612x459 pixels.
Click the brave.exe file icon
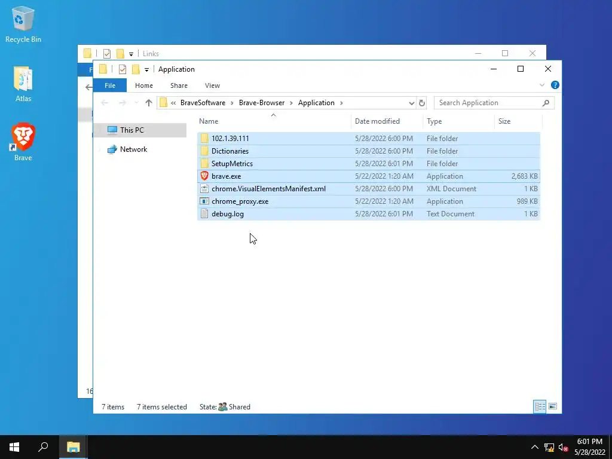click(204, 176)
